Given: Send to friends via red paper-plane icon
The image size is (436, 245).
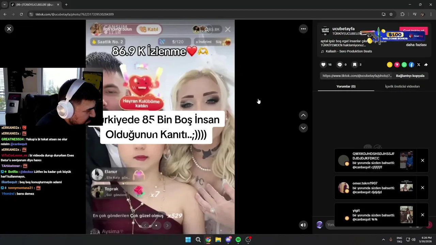Looking at the screenshot, I should pyautogui.click(x=397, y=65).
